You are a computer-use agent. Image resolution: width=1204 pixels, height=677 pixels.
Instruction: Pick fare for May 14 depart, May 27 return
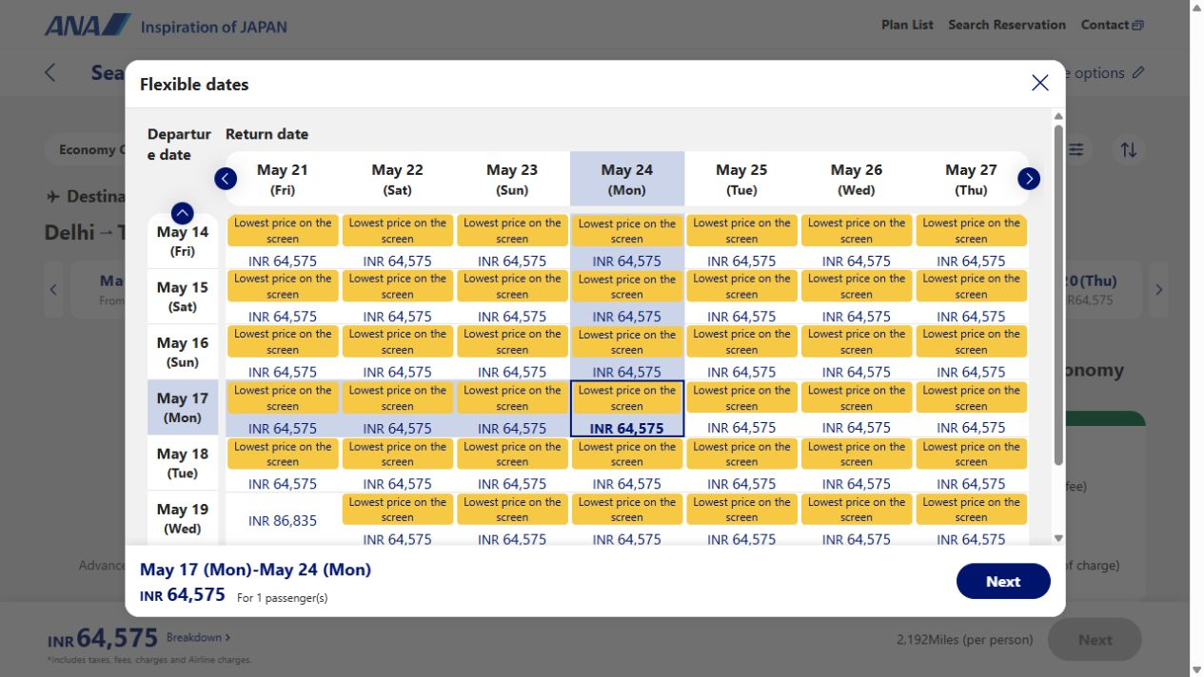[971, 242]
